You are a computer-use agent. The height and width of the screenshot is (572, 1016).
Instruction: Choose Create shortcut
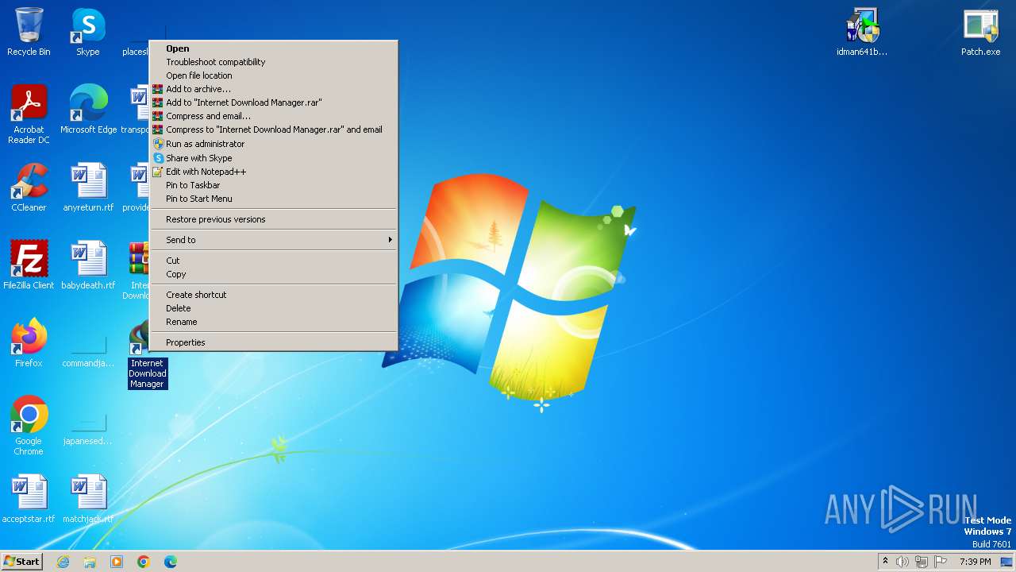click(x=273, y=295)
